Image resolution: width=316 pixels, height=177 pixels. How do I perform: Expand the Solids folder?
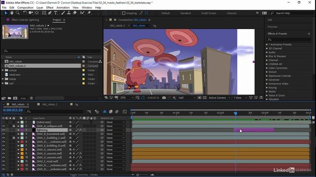(x=3, y=79)
